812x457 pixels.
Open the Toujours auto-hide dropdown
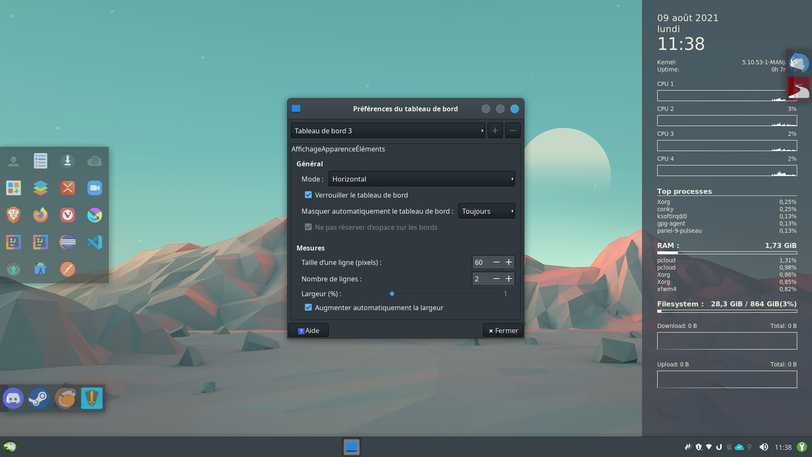pyautogui.click(x=486, y=211)
